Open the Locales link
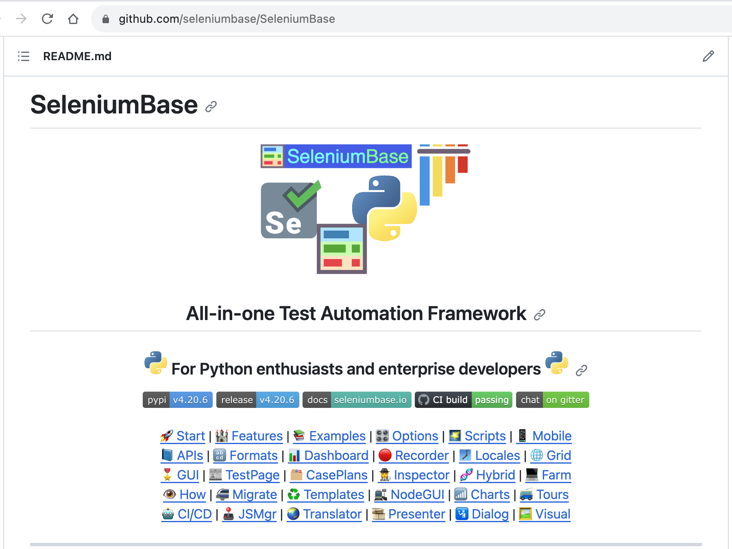This screenshot has width=732, height=549. (489, 455)
